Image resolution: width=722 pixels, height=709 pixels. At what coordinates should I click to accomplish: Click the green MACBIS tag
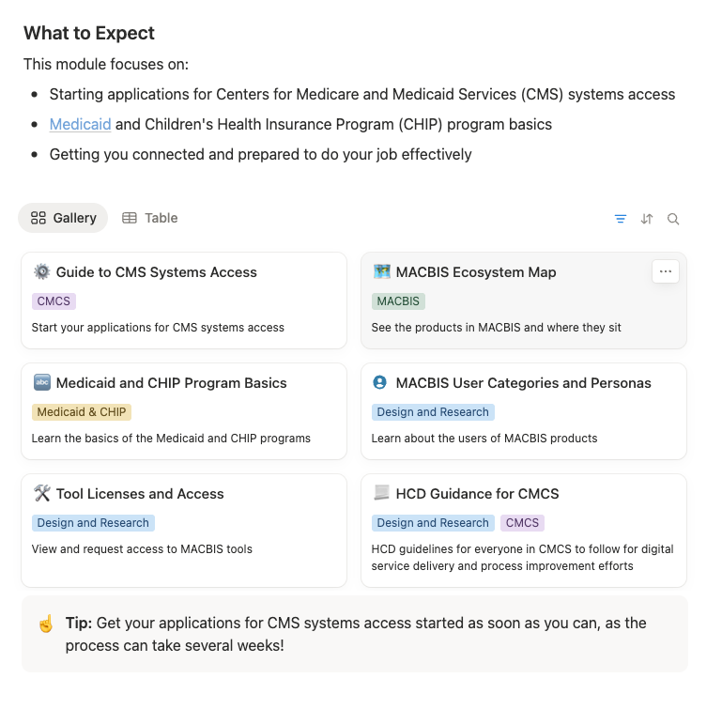point(398,301)
